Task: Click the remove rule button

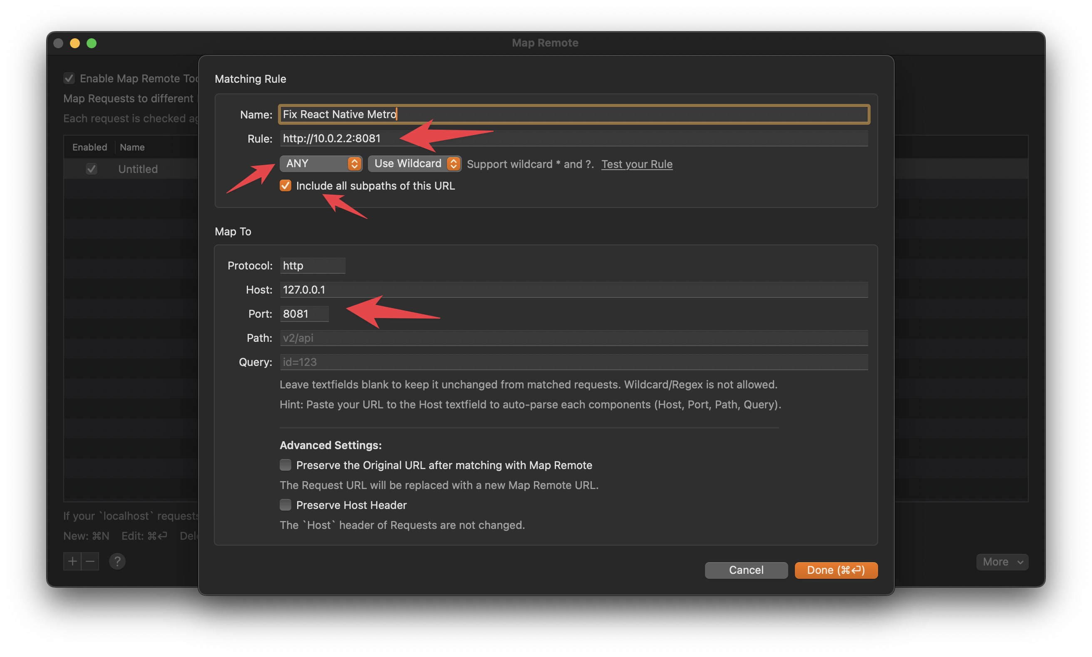Action: click(90, 560)
